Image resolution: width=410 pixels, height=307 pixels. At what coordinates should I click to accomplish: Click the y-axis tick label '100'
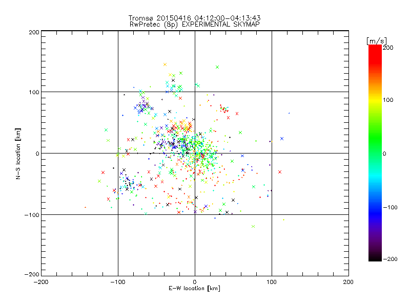(34, 93)
